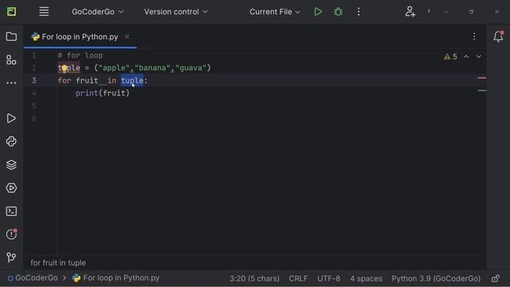Go to previous highlighted problem arrow
The width and height of the screenshot is (510, 287).
pos(466,57)
